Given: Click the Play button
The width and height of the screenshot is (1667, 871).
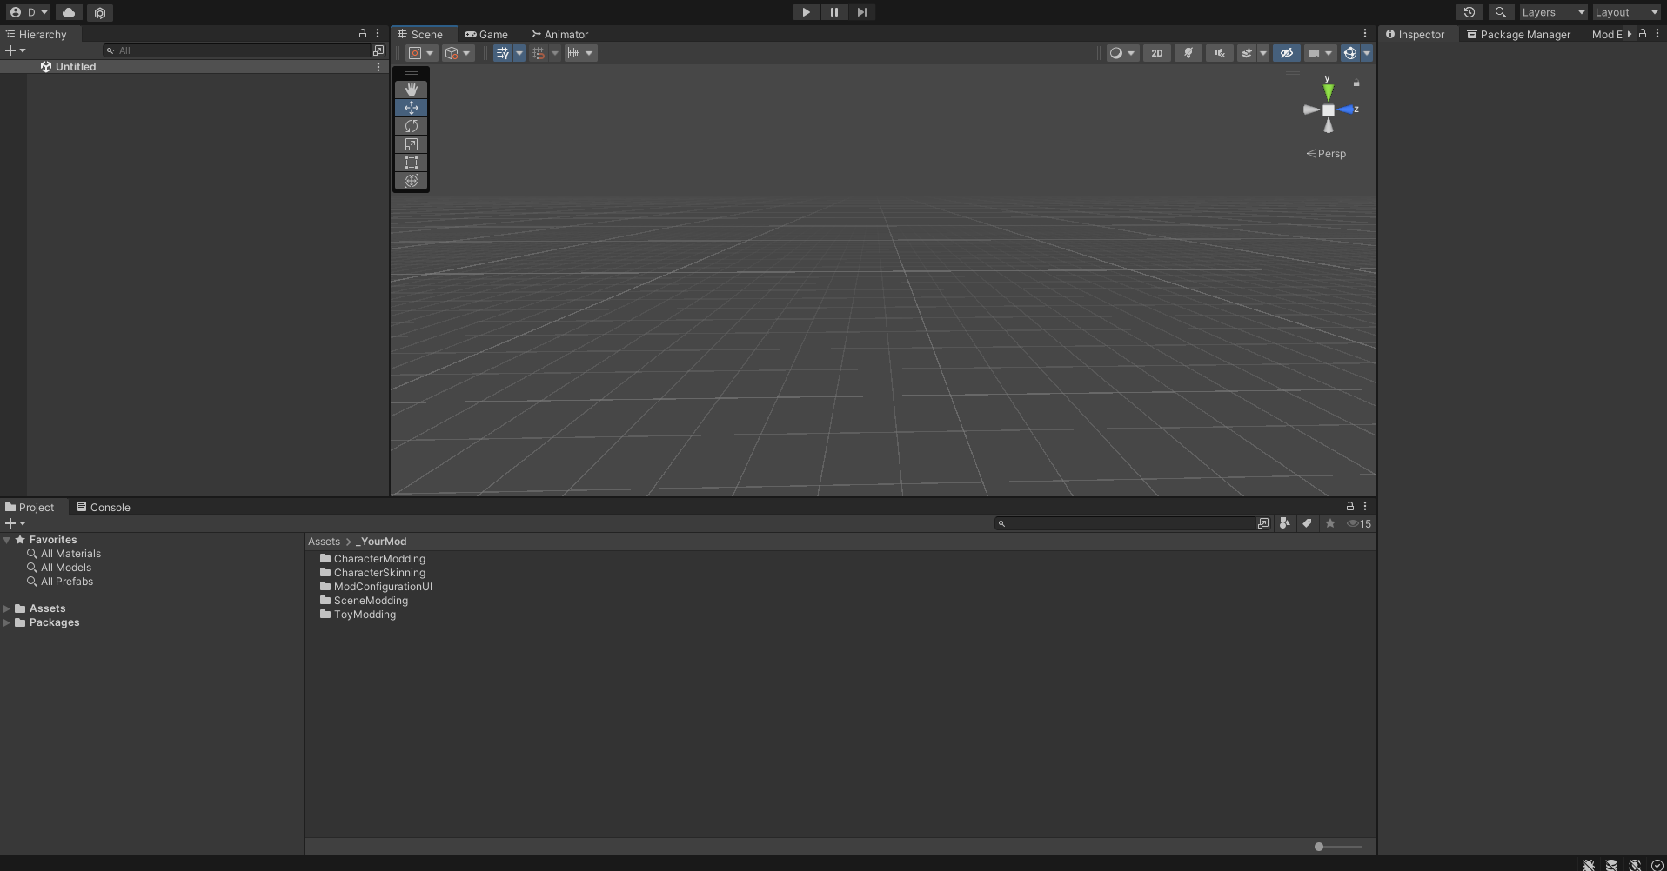Looking at the screenshot, I should (x=806, y=12).
